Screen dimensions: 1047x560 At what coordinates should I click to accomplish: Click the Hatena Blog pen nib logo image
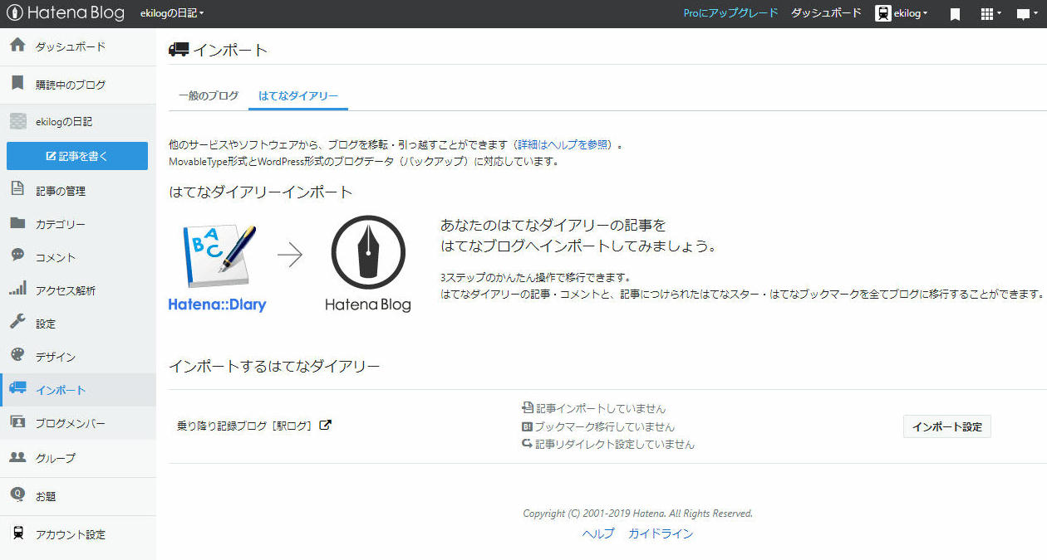pyautogui.click(x=368, y=263)
